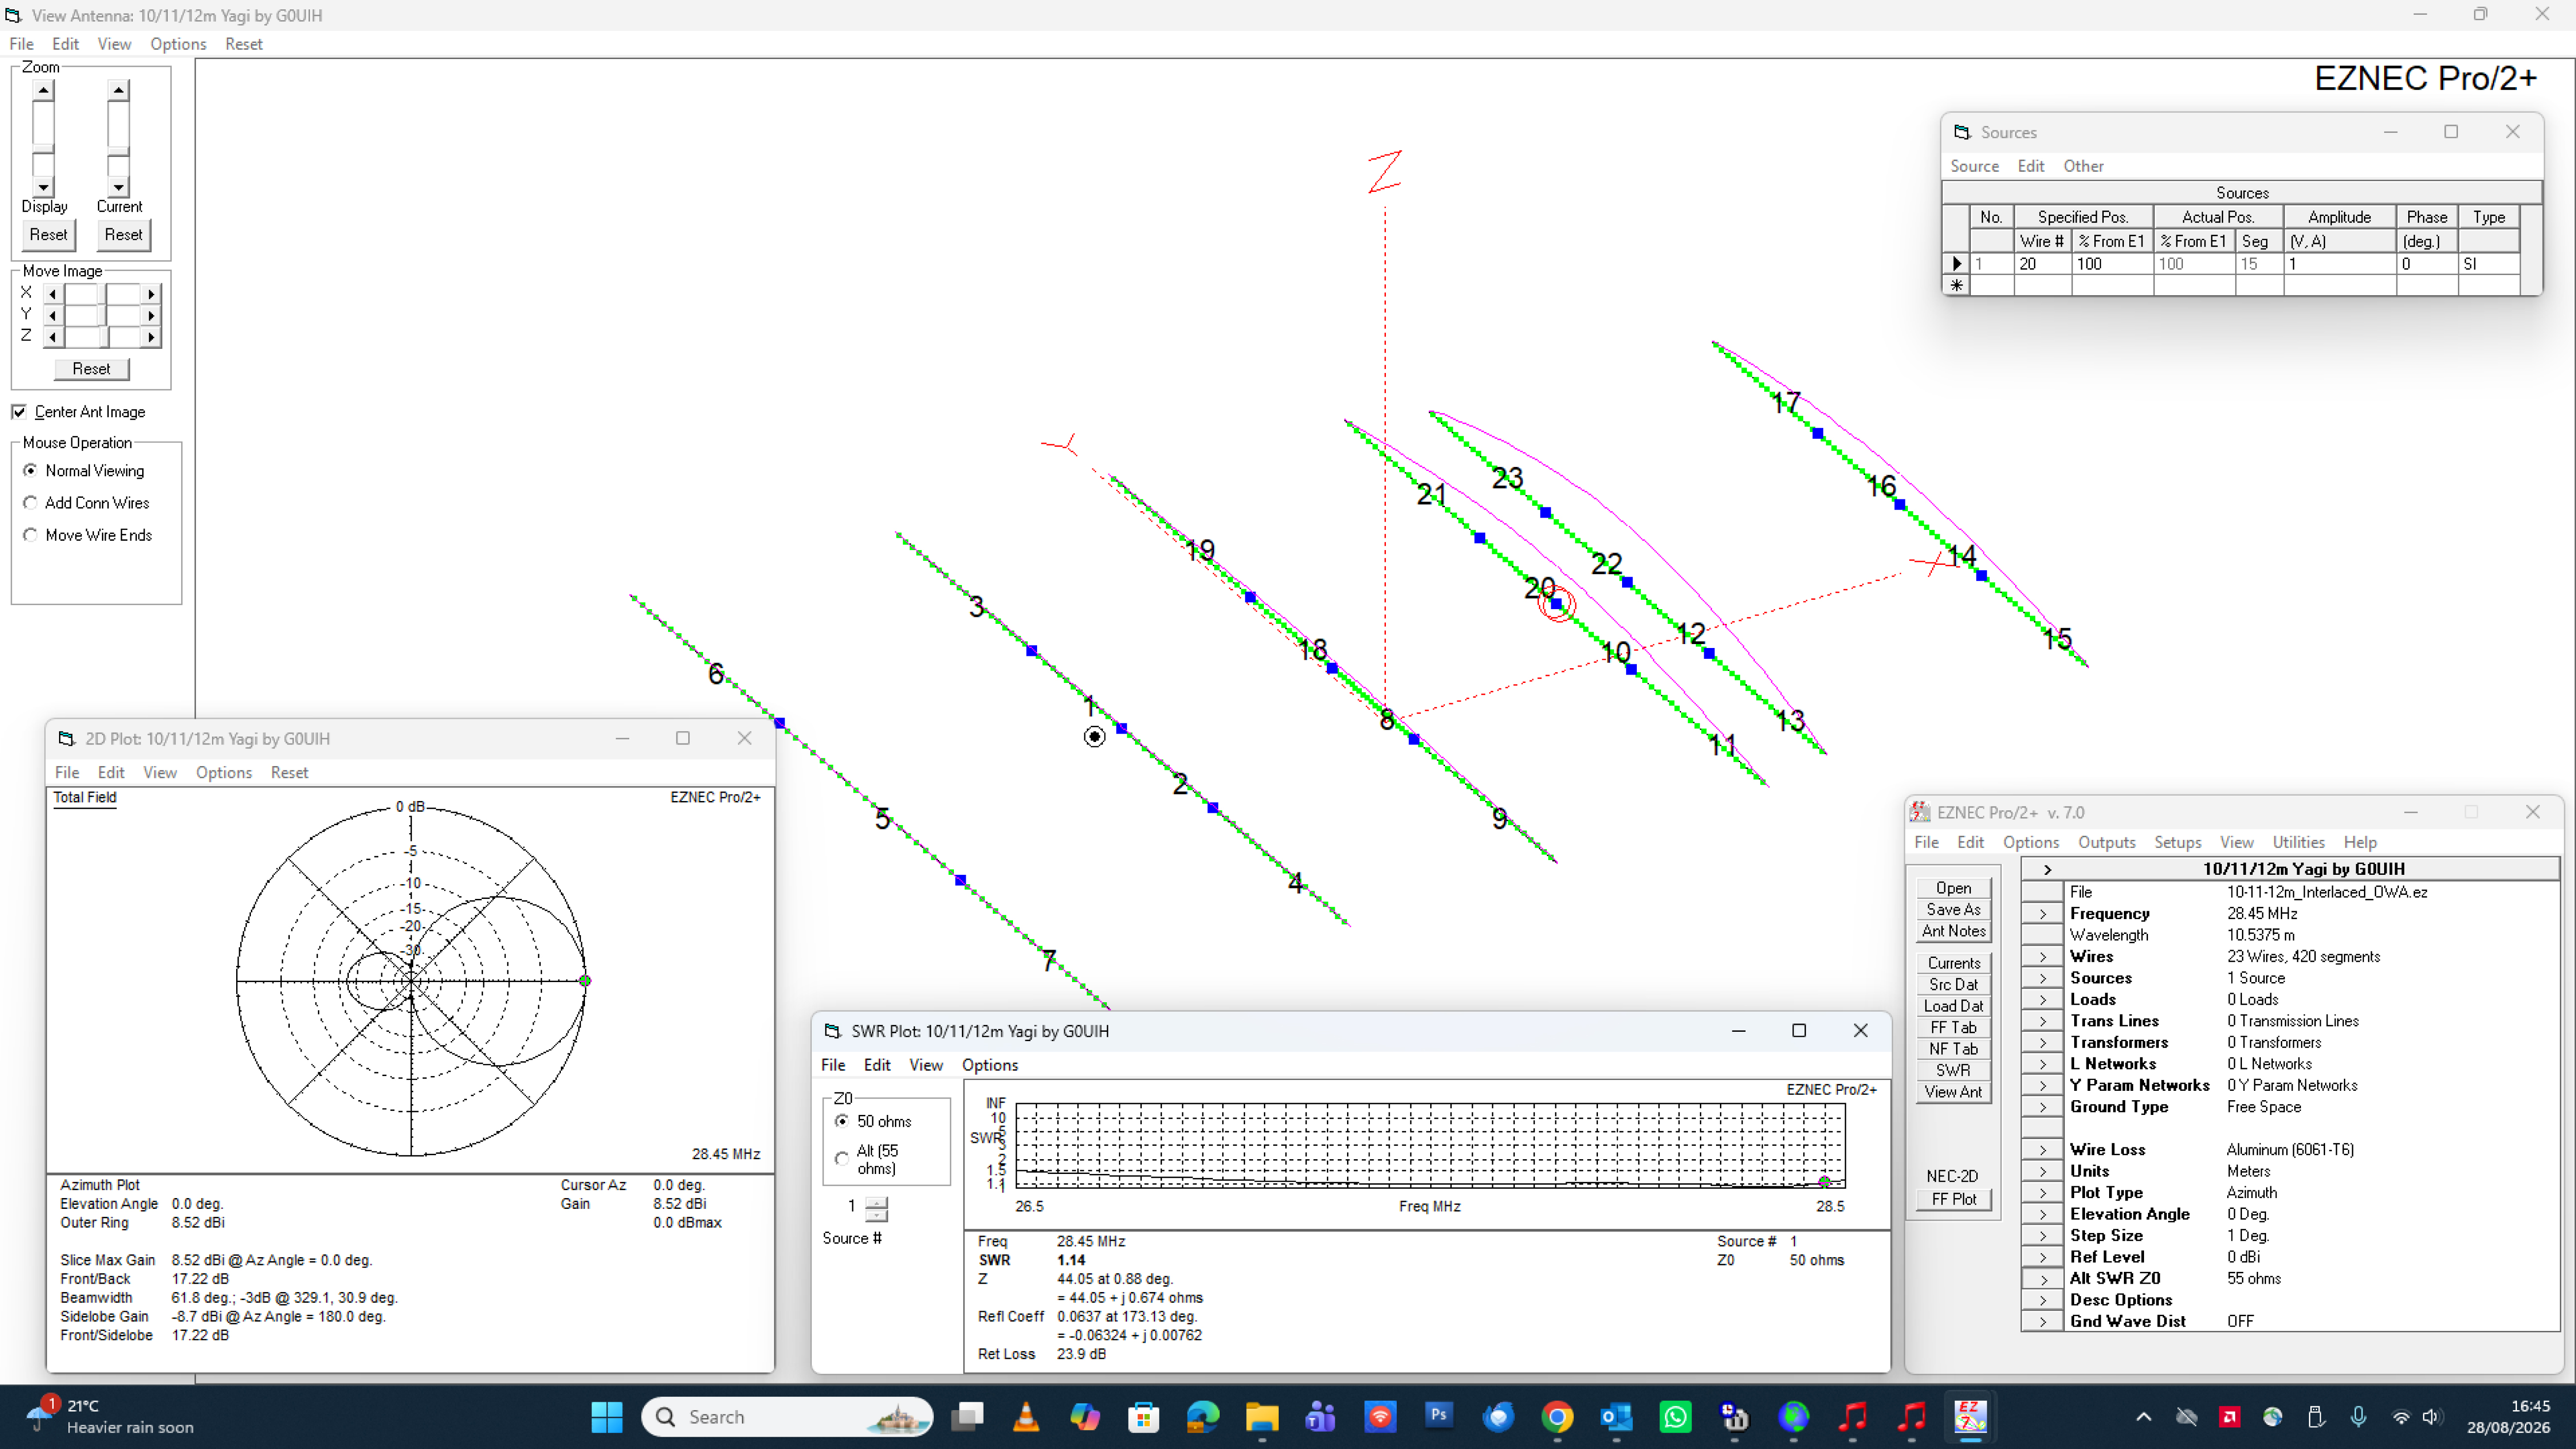Expand the Alt SWR Z0 setting row

pyautogui.click(x=2043, y=1279)
